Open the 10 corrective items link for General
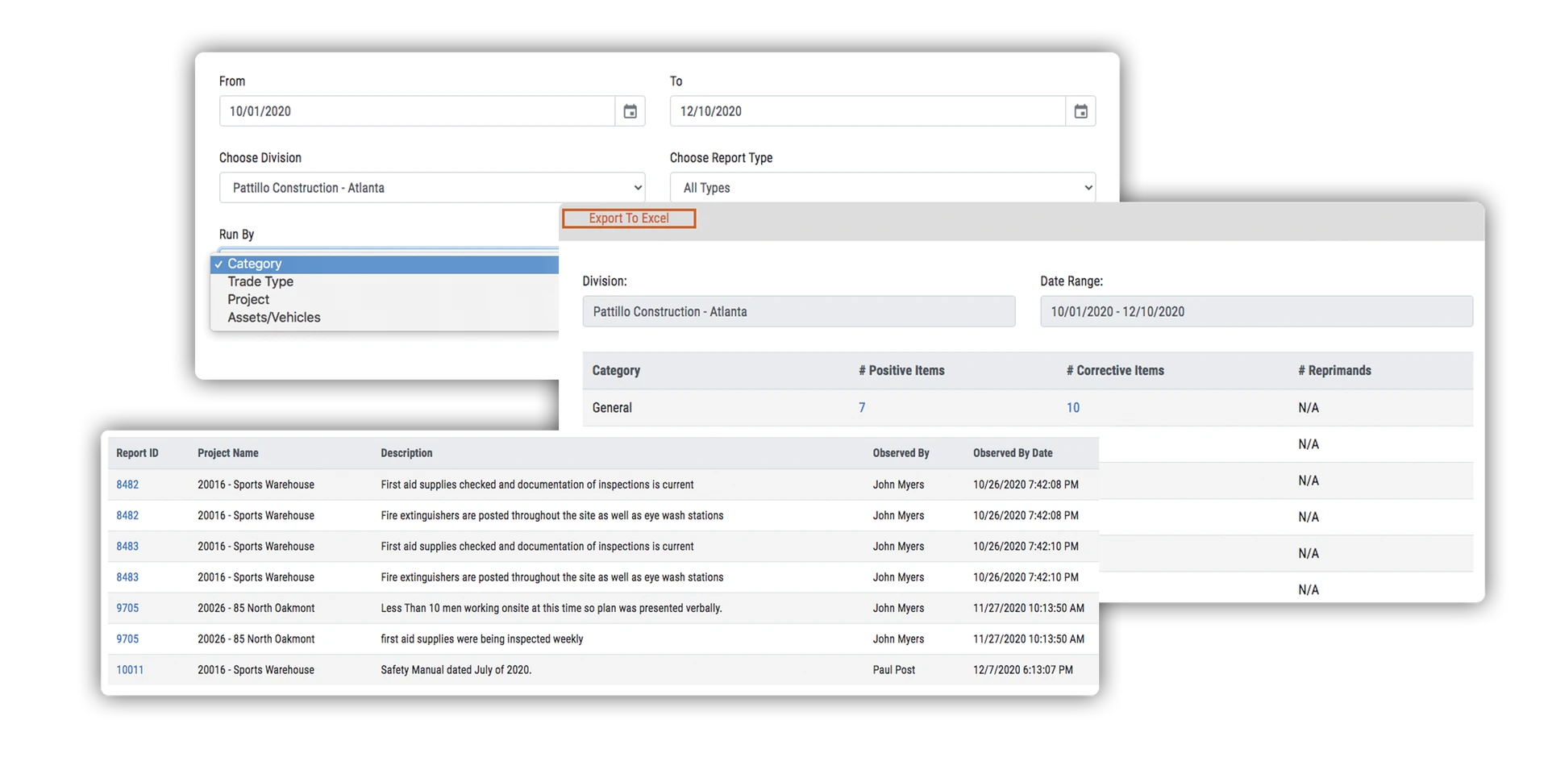This screenshot has height=774, width=1548. coord(1073,408)
